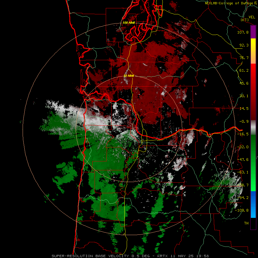Click the 14.5 scale value
This screenshot has width=258, height=258.
click(x=244, y=109)
